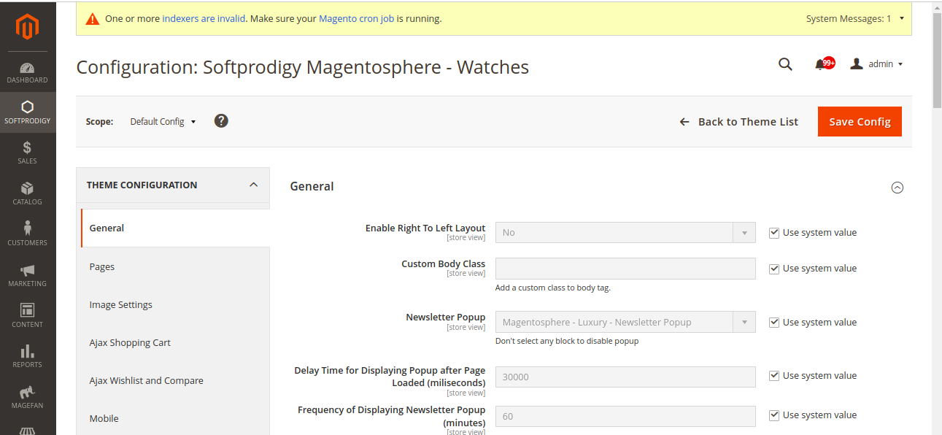The width and height of the screenshot is (942, 435).
Task: Open the Sales sidebar menu
Action: [28, 153]
